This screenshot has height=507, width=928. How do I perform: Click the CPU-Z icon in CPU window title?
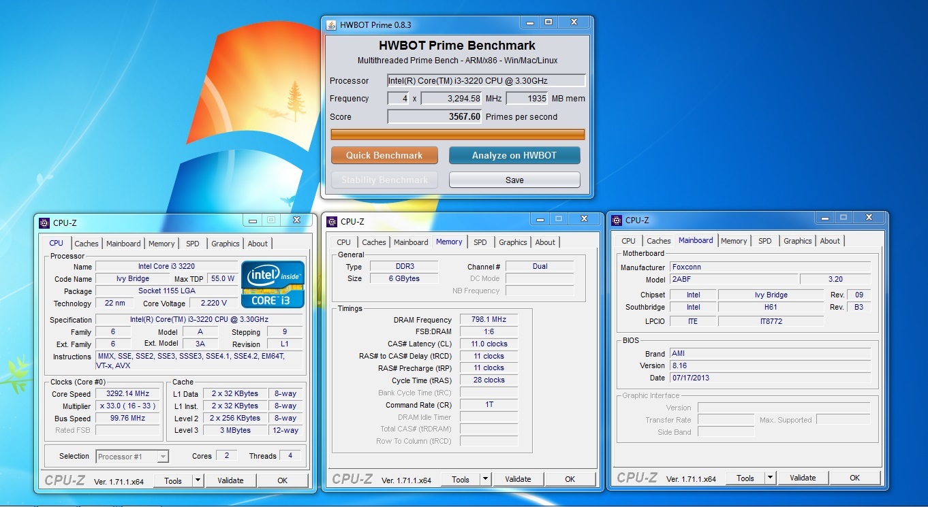click(x=44, y=223)
